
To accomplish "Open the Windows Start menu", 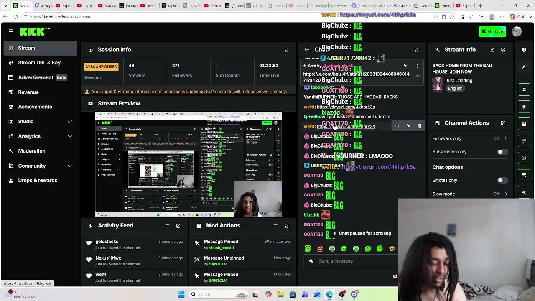I will [181, 294].
